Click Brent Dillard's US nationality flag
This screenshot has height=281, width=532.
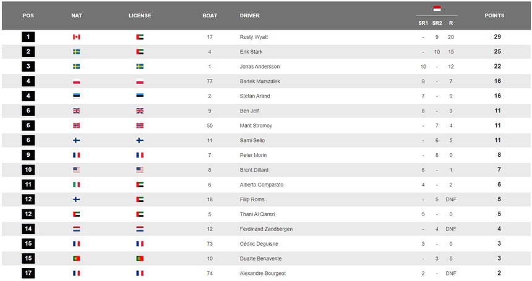tap(77, 170)
